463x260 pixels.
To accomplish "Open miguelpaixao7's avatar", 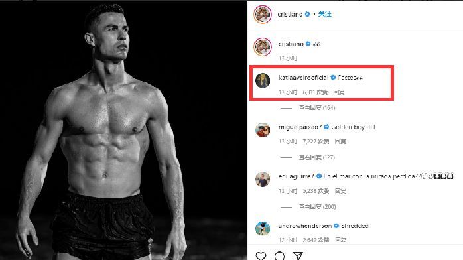I will (263, 130).
